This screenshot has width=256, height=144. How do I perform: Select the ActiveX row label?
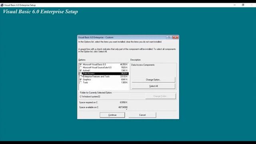(86, 70)
